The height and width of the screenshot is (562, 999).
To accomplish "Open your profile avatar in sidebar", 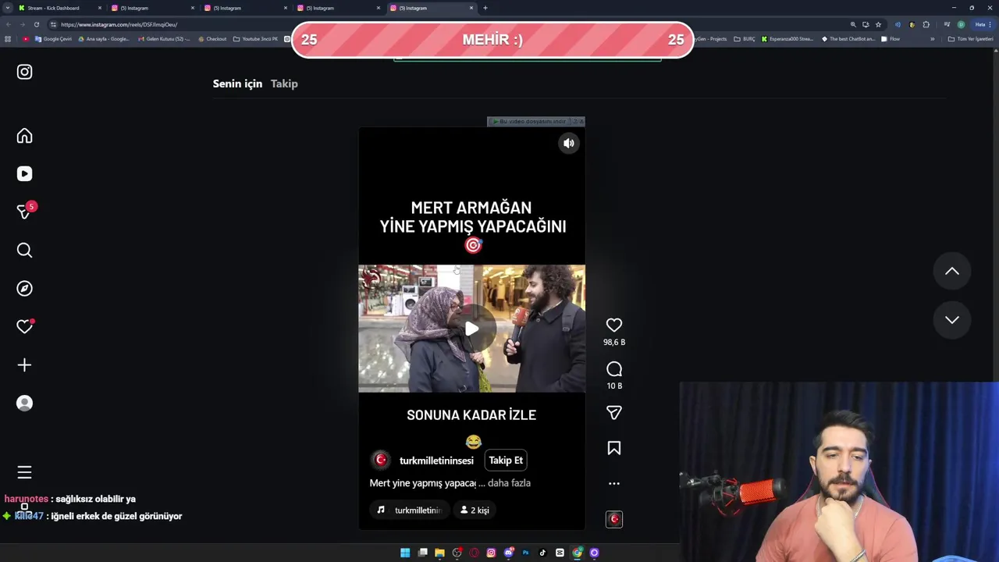I will 24,403.
